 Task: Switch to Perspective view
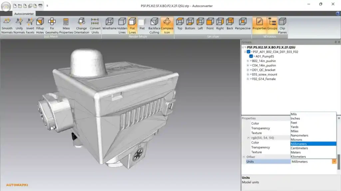coord(243,24)
